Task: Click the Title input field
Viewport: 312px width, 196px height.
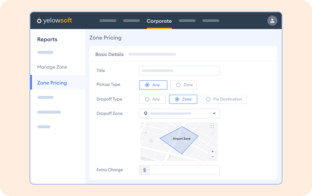Action: point(179,71)
